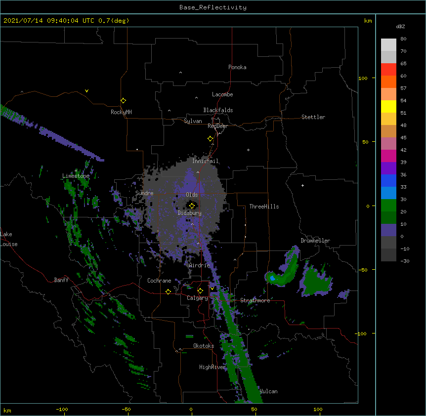Select the ThreeHills label
Screen dimensions: 426x416
[264, 207]
